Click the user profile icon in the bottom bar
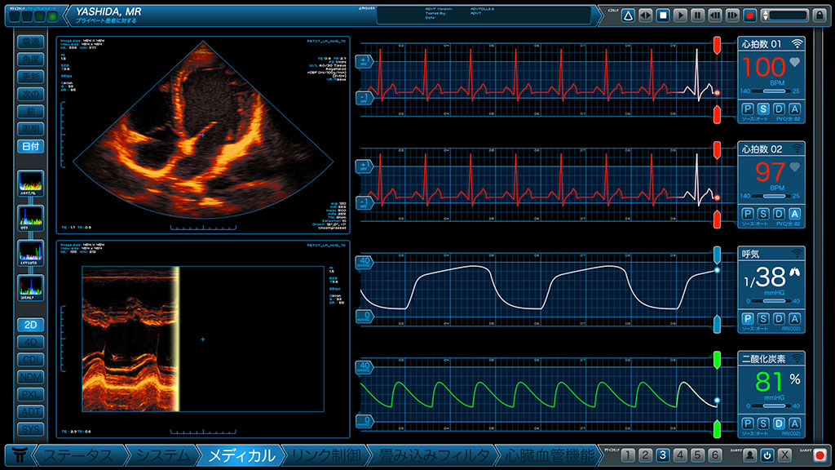The width and height of the screenshot is (835, 470). 749,455
